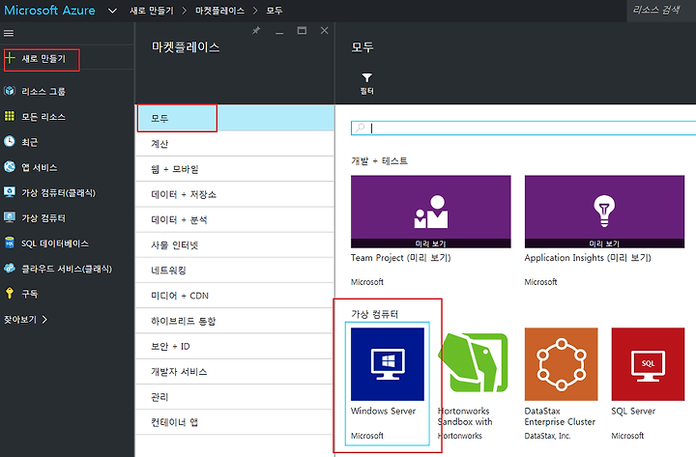The width and height of the screenshot is (696, 457).
Task: Click the All resources grid icon
Action: coord(10,116)
